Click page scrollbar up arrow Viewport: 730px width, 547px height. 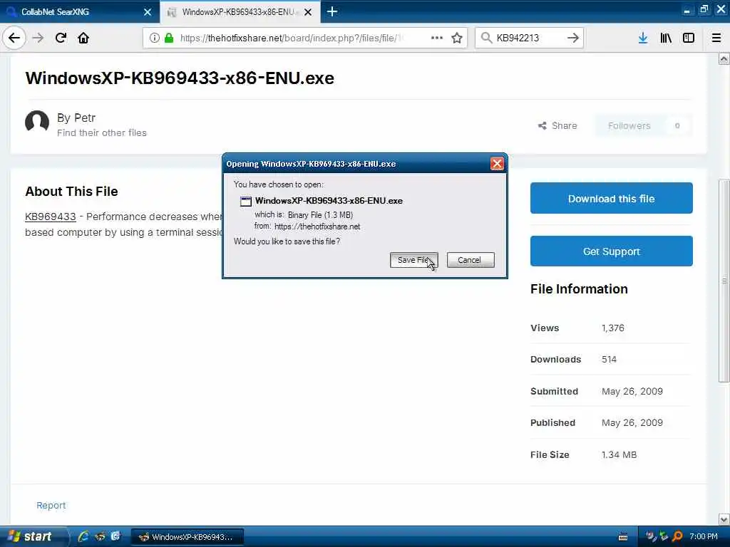[724, 59]
